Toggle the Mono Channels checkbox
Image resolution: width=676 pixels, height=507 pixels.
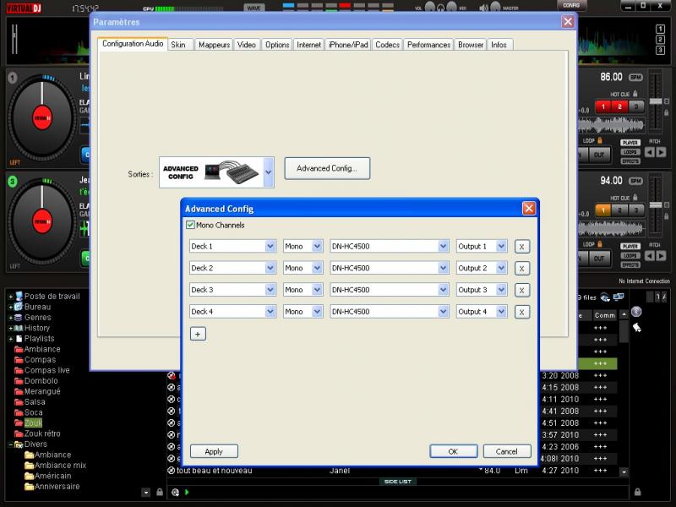coord(190,226)
